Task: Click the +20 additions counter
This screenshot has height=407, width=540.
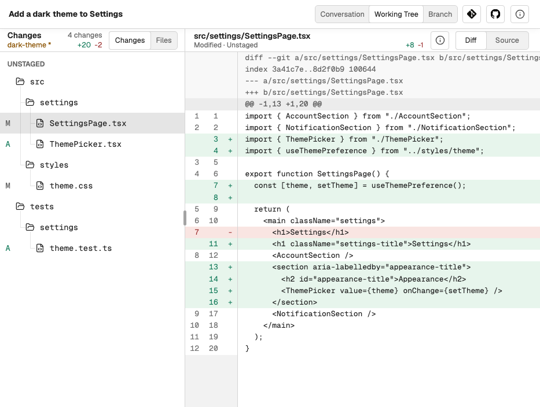Action: (84, 45)
